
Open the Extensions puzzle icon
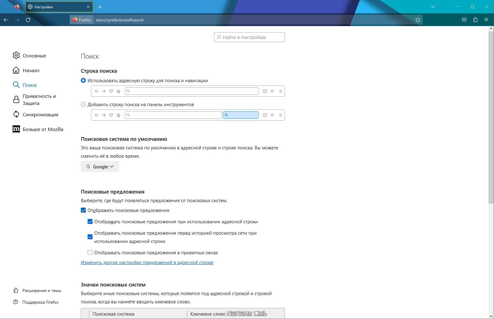click(475, 20)
